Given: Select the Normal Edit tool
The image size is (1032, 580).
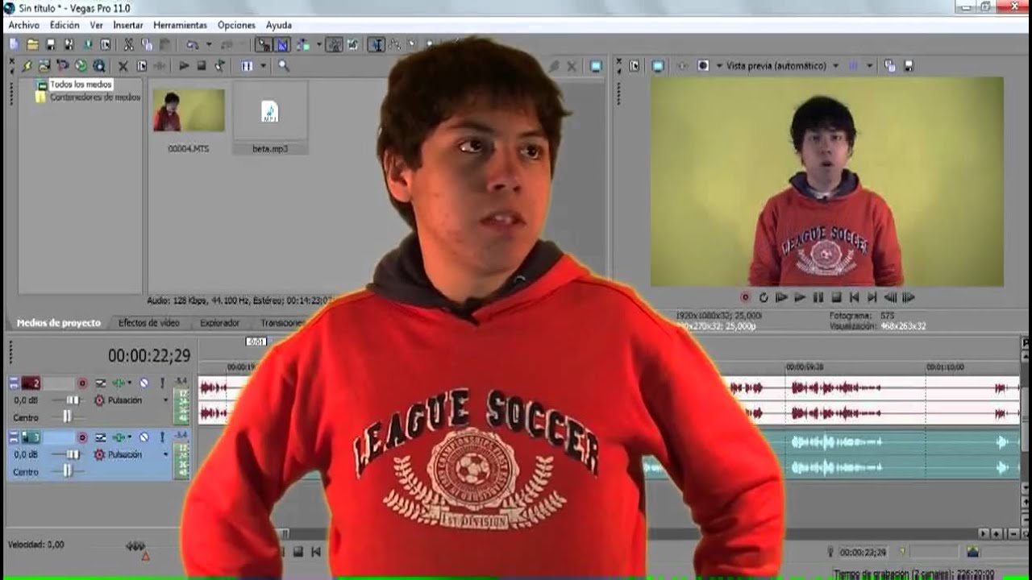Looking at the screenshot, I should coord(377,45).
